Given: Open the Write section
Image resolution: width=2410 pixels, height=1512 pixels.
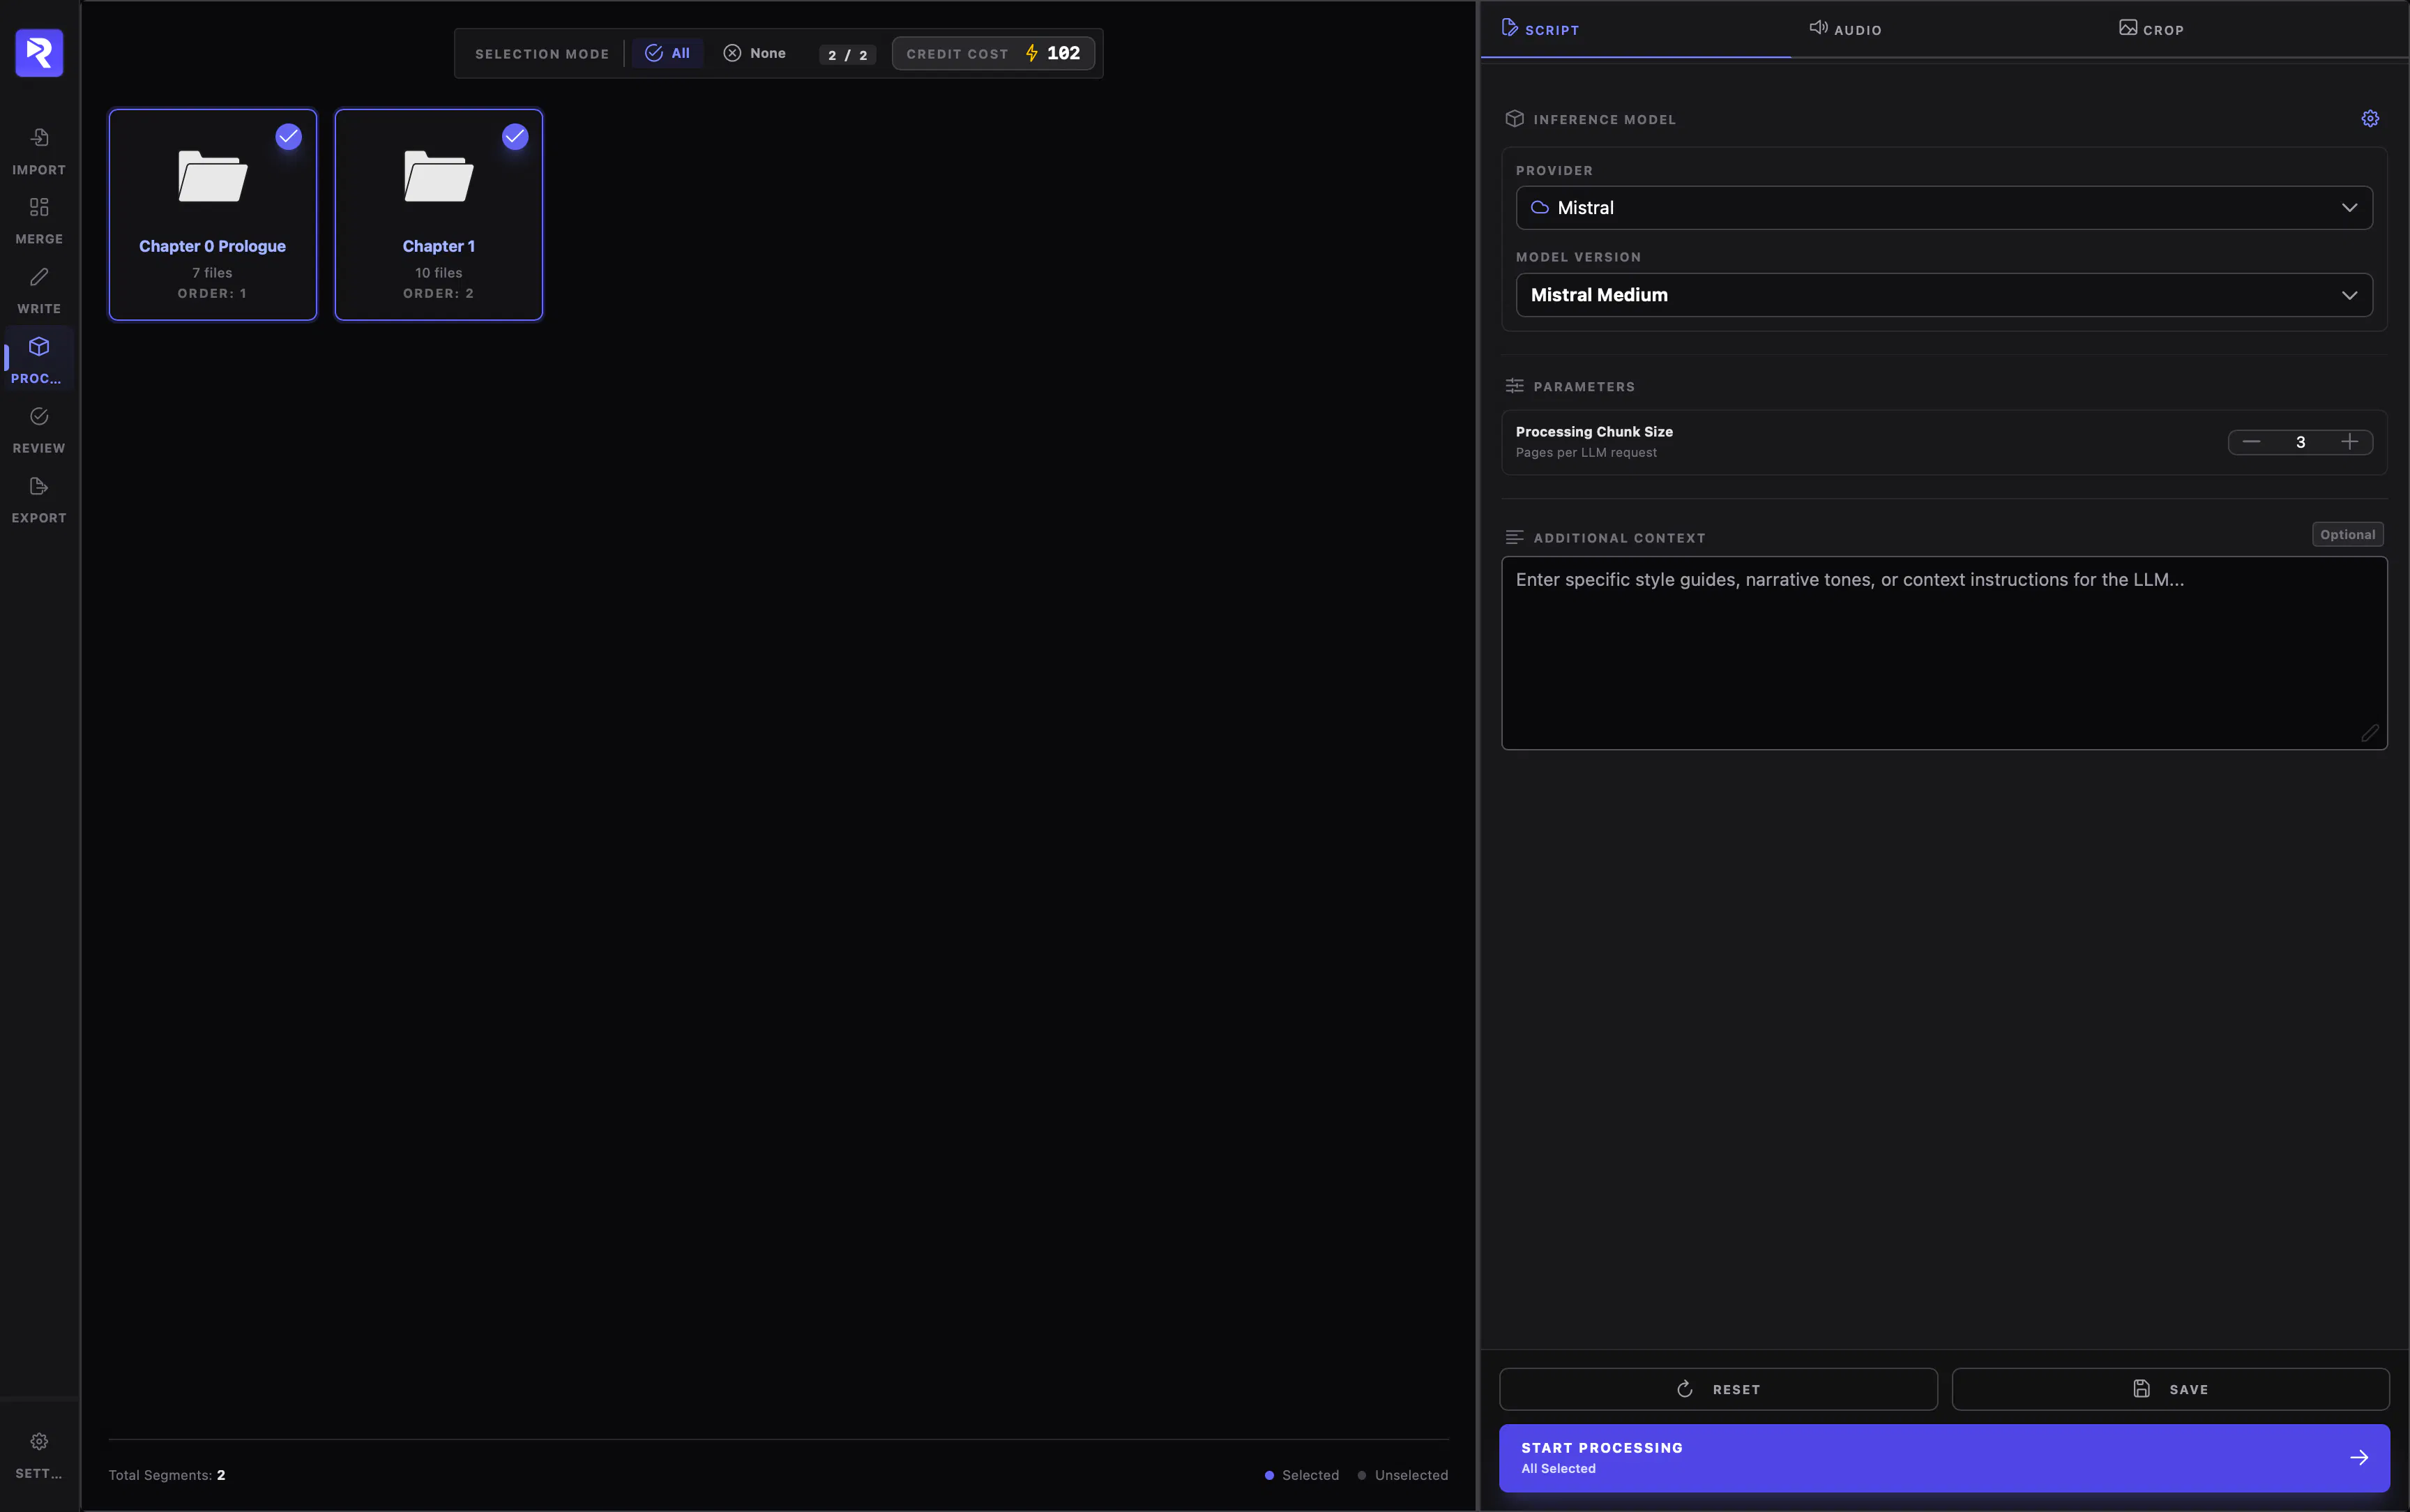Looking at the screenshot, I should (39, 290).
